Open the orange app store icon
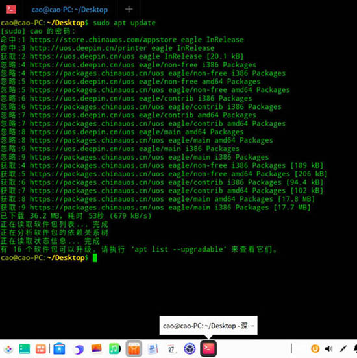This screenshot has height=358, width=357. point(134,349)
